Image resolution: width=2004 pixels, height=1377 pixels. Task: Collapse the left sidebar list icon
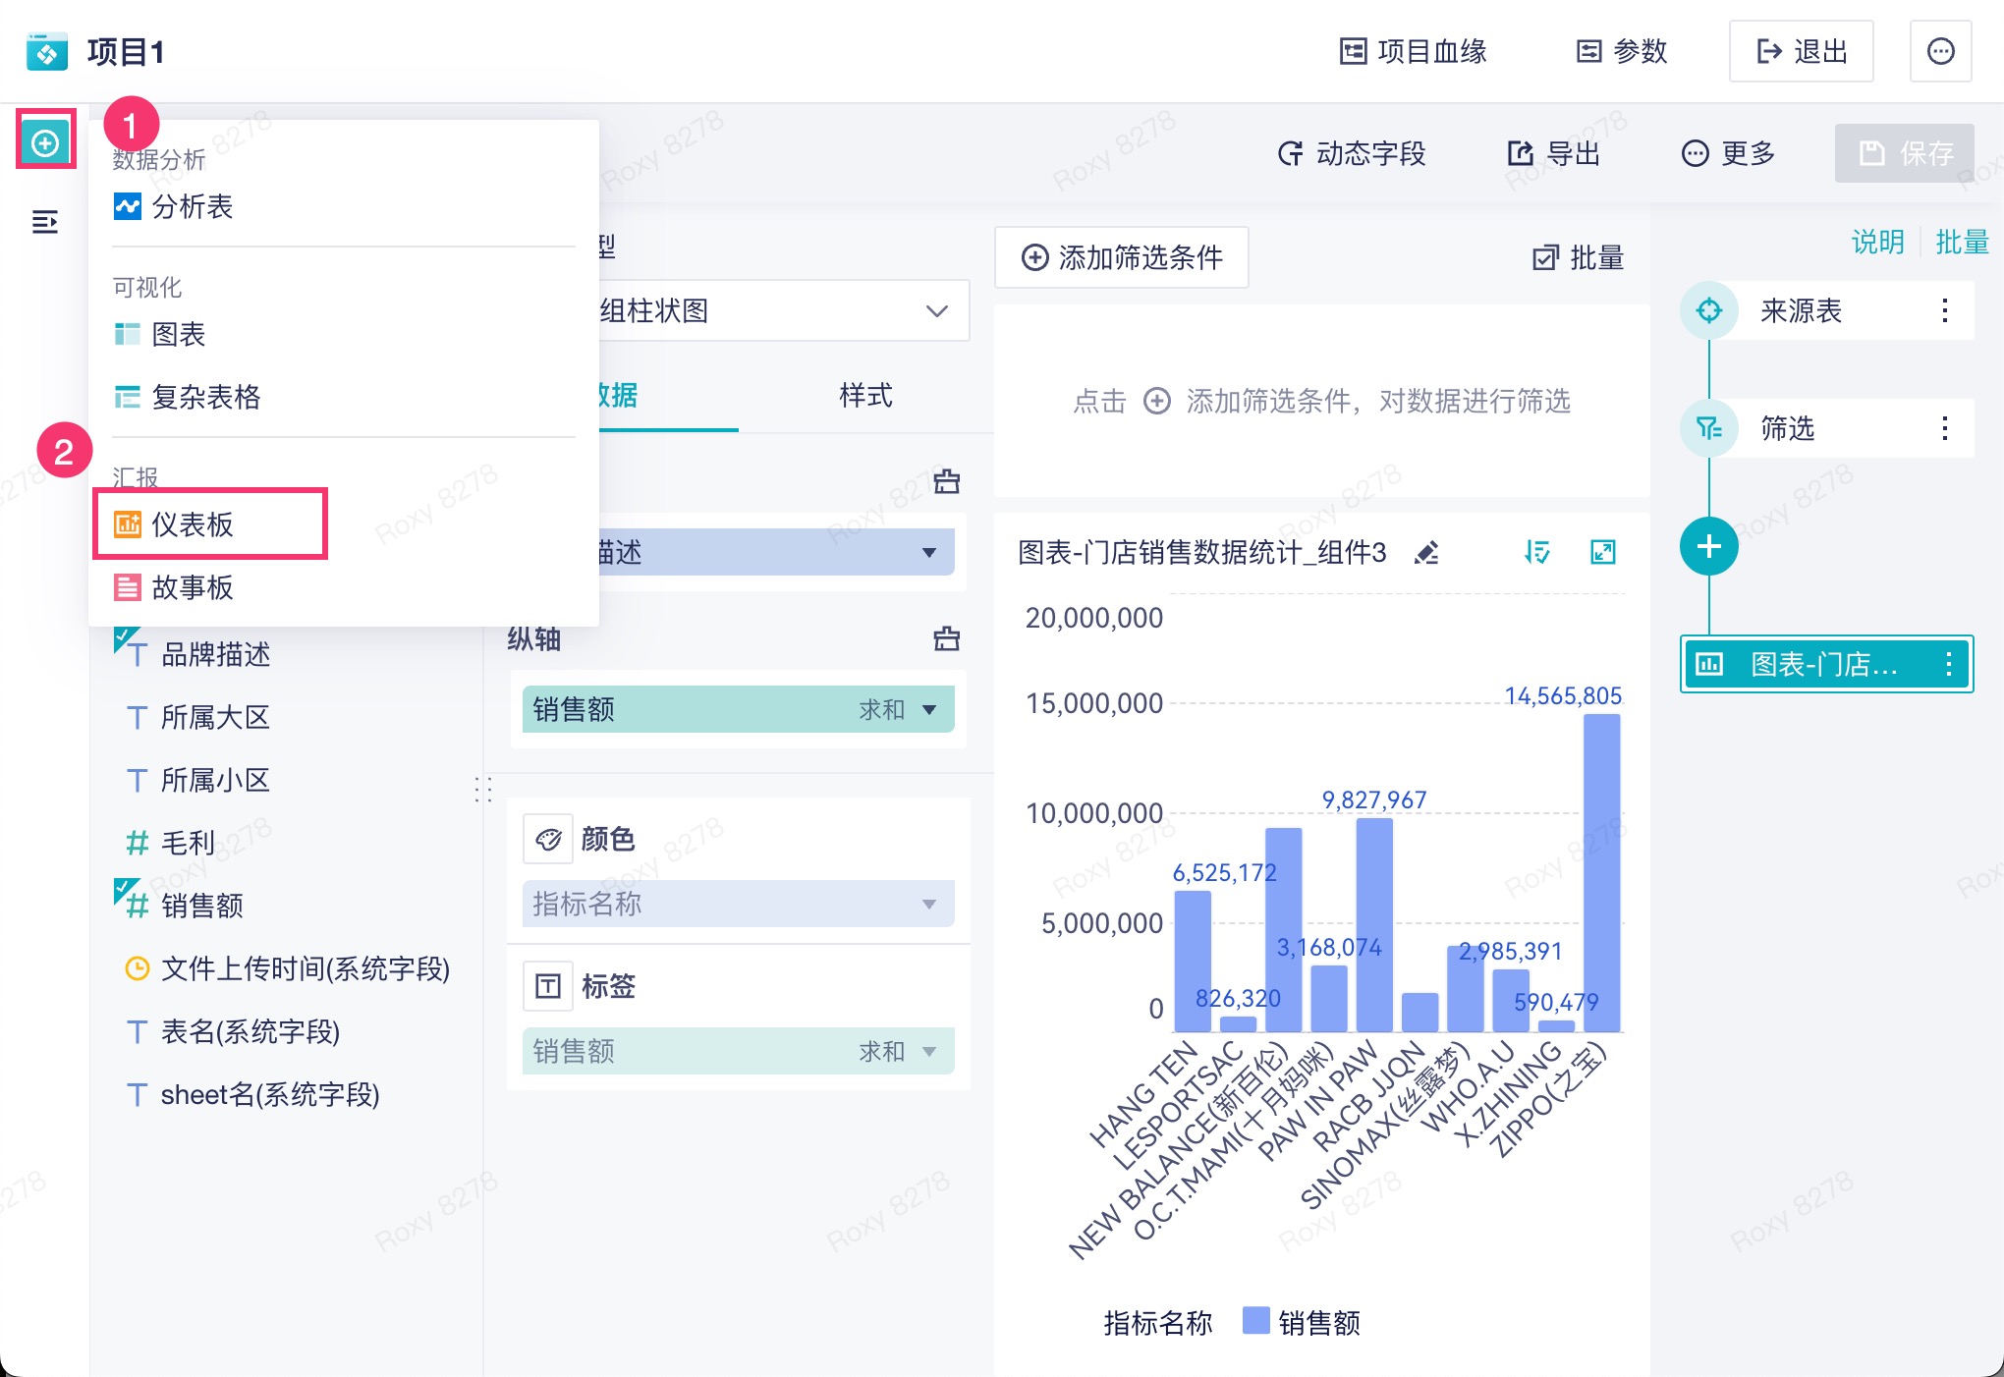pos(45,222)
